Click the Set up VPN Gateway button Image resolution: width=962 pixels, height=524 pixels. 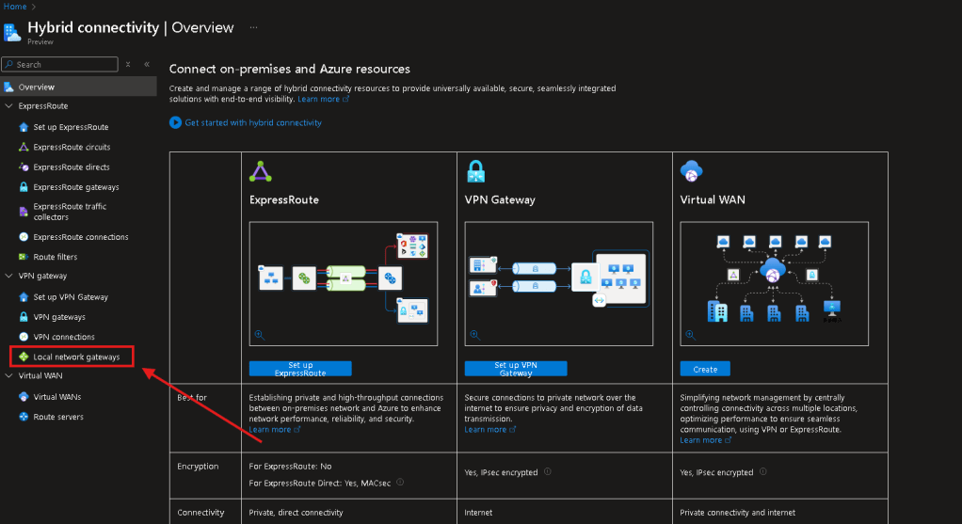516,369
